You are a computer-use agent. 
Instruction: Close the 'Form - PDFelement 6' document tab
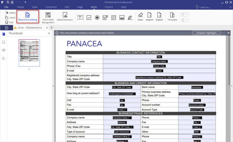click(47, 28)
